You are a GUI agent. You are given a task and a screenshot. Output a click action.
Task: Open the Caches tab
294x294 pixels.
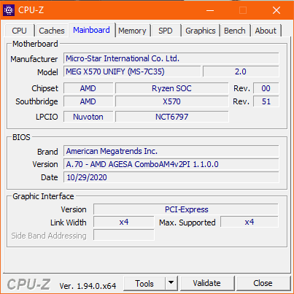52,31
